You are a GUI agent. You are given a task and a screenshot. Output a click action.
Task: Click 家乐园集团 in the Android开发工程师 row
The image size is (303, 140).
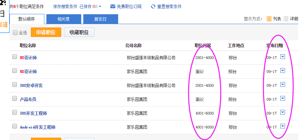(137, 127)
